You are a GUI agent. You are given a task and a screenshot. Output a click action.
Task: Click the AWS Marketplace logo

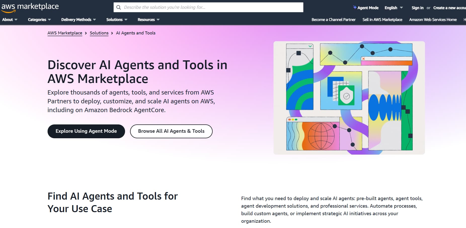click(x=30, y=7)
